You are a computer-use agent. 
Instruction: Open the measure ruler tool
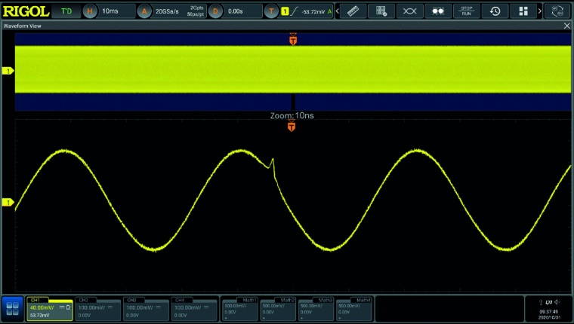tap(353, 11)
